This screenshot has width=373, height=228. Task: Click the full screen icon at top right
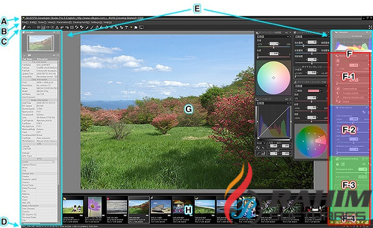coord(371,27)
